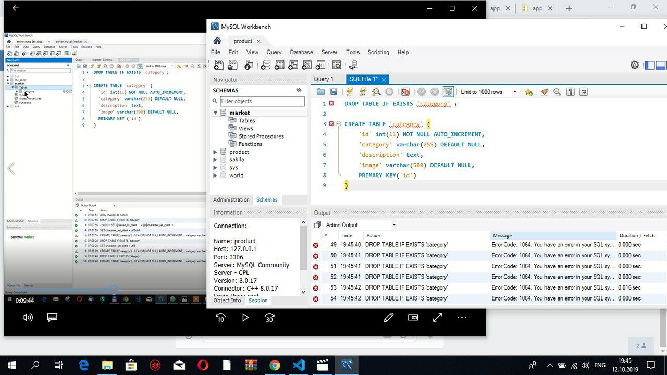Create a new view icon
Viewport: 667px width, 375px height.
click(x=293, y=65)
